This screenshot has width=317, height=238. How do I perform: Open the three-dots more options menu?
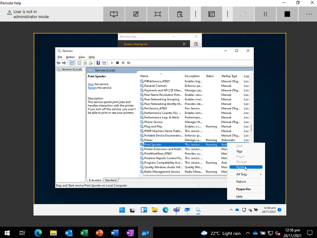click(309, 14)
